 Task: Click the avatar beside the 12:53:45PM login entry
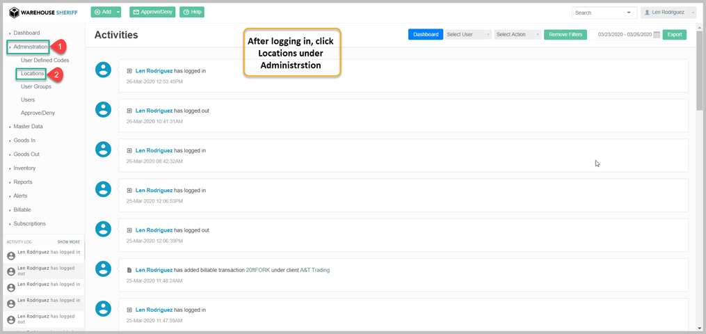tap(103, 70)
